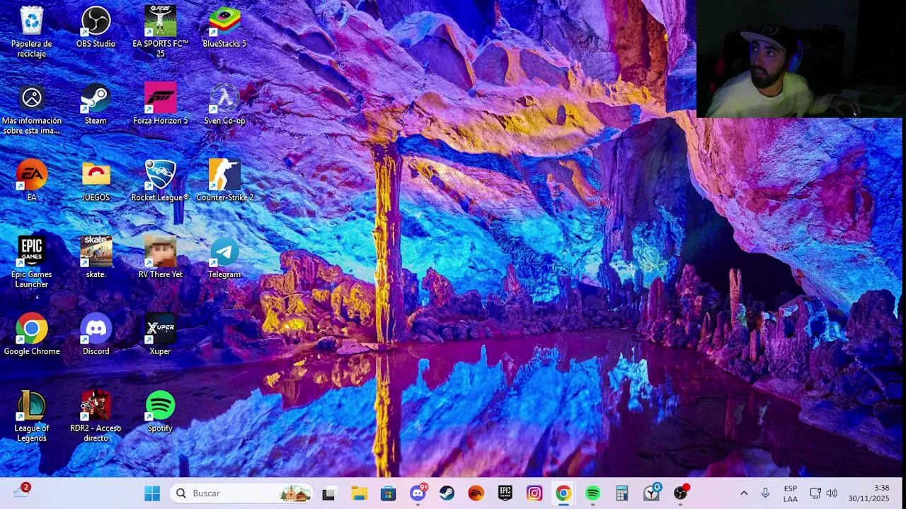Open the weather widget with badge
This screenshot has width=906, height=509.
[22, 492]
